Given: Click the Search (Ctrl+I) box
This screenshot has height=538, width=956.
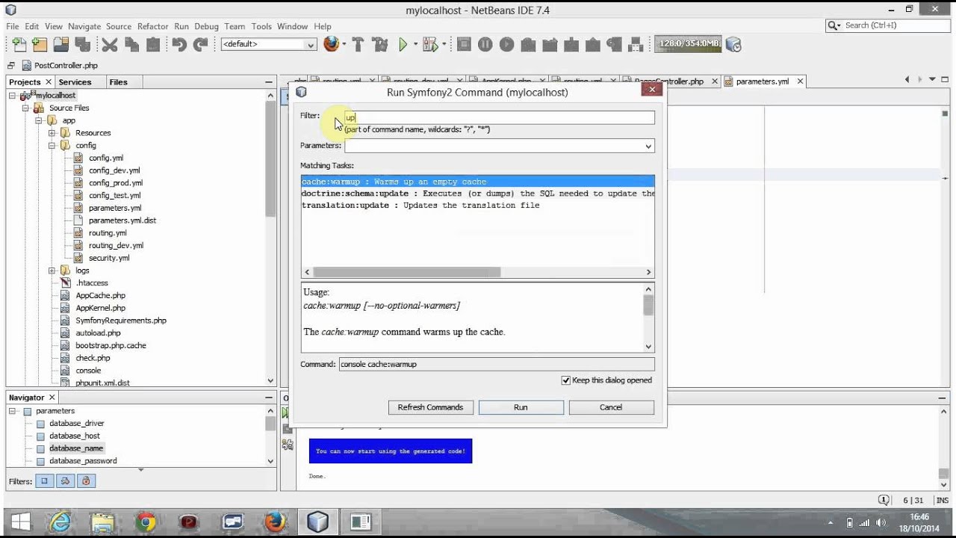Looking at the screenshot, I should 887,25.
